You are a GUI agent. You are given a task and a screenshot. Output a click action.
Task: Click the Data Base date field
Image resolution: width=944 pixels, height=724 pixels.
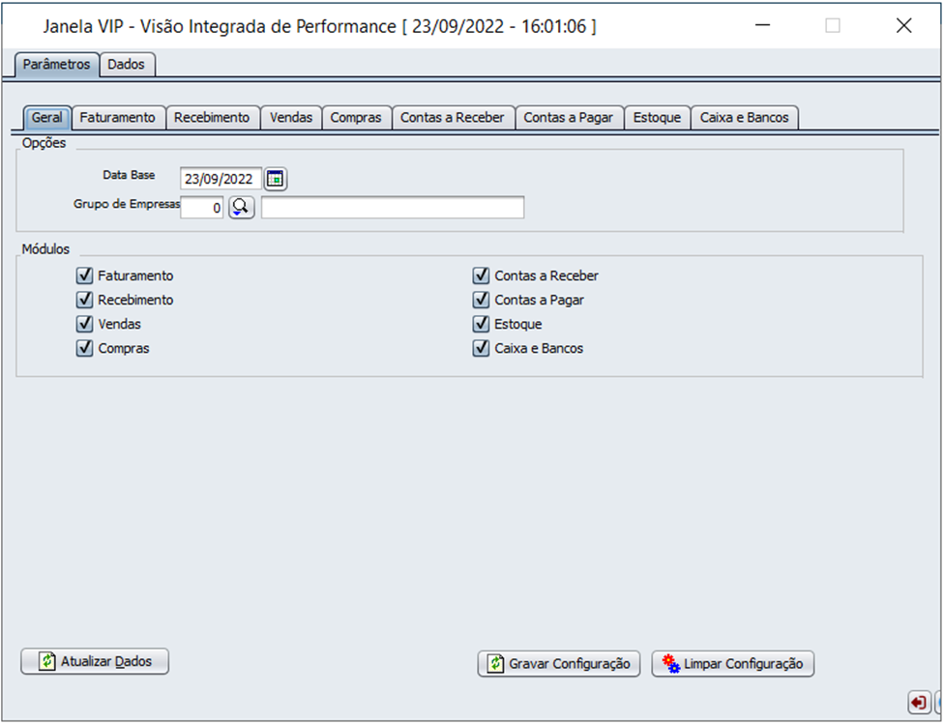tap(221, 179)
